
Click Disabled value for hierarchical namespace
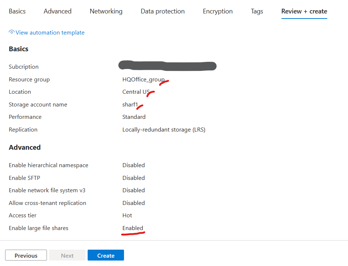coord(133,165)
